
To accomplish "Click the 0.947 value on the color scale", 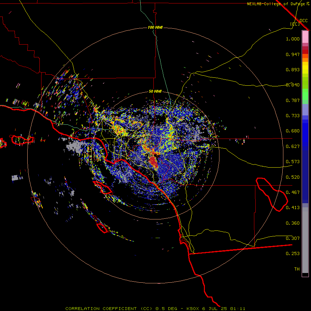I will coord(293,54).
